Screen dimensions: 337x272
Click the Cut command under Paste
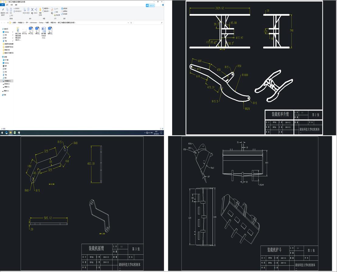(x=12, y=15)
